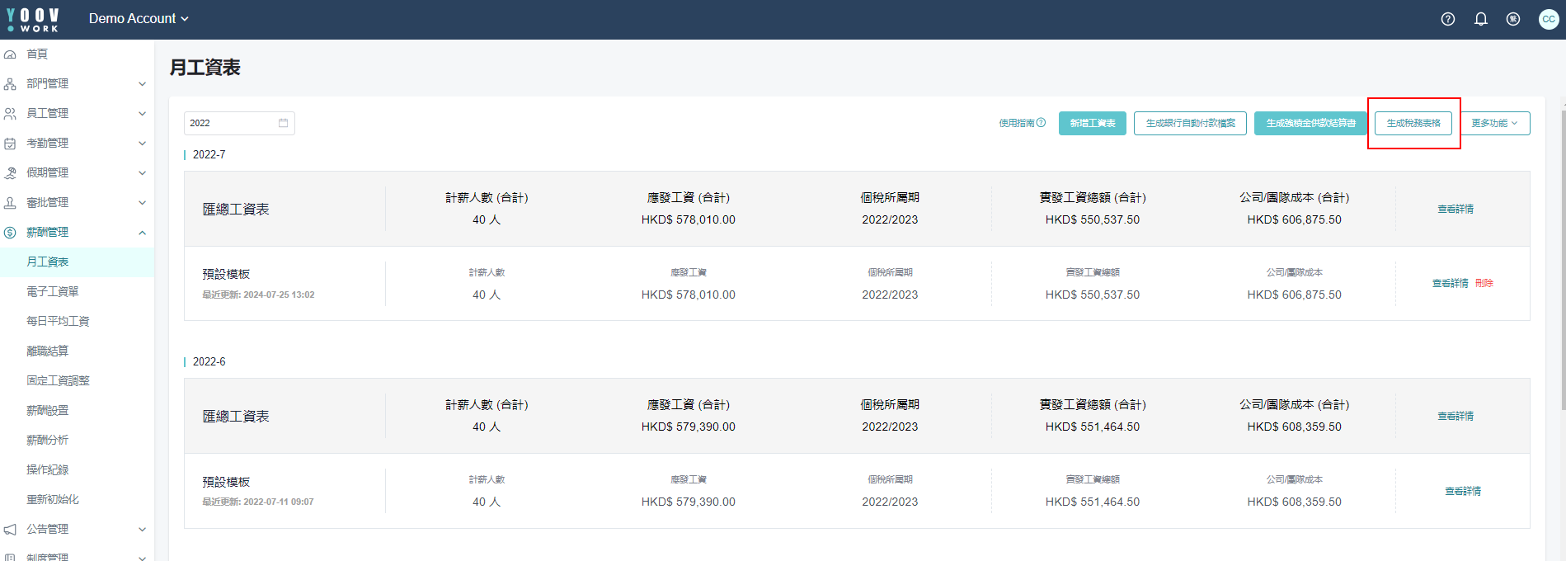
Task: Click the 使用指南 help circle icon
Action: [x=1041, y=123]
